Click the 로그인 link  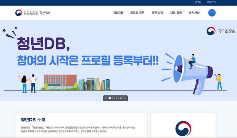click(197, 2)
